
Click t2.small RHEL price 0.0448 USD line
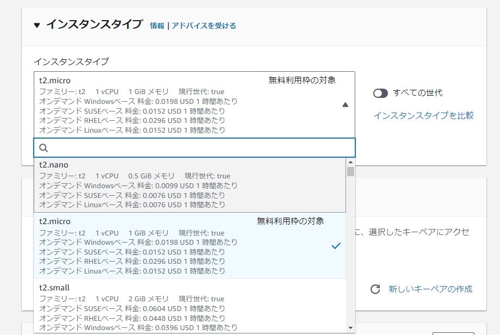132,318
